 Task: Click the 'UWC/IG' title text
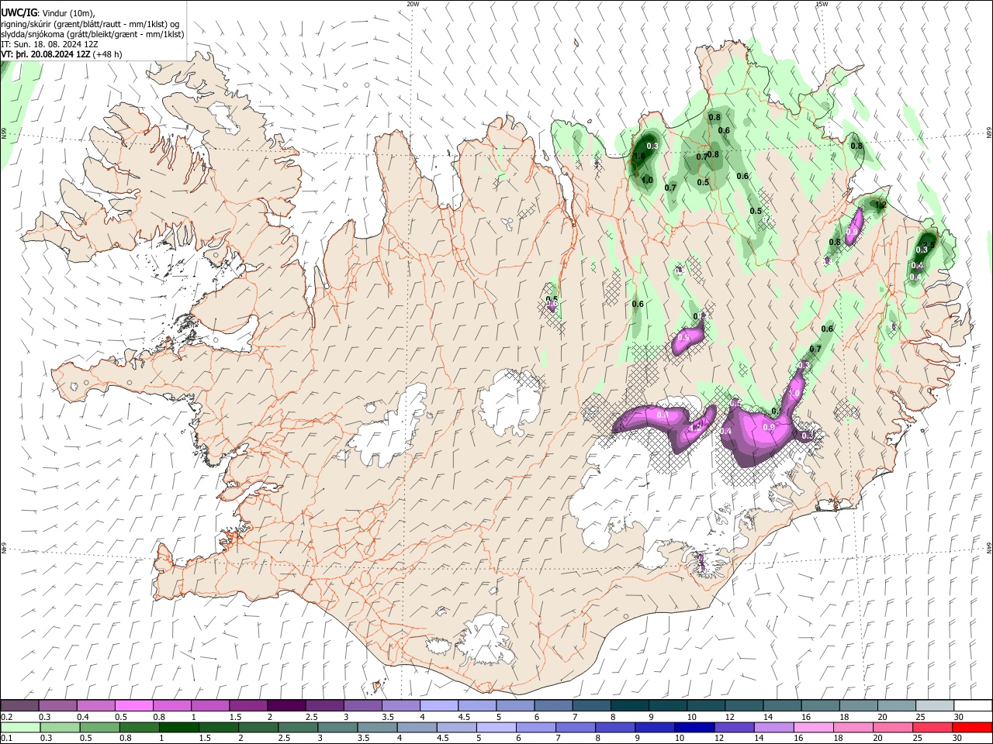pyautogui.click(x=19, y=12)
